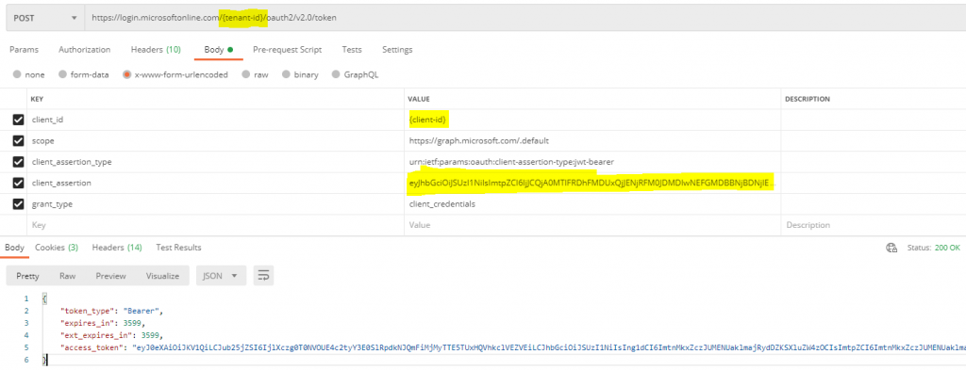Click the "expires_in": 3599 line
The height and width of the screenshot is (370, 966).
pos(102,323)
